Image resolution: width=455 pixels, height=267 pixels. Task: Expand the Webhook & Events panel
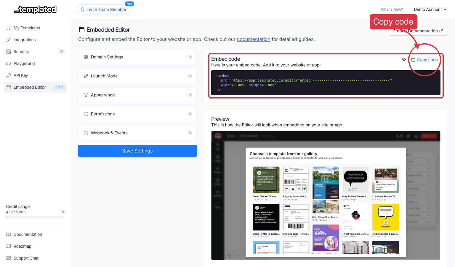137,133
